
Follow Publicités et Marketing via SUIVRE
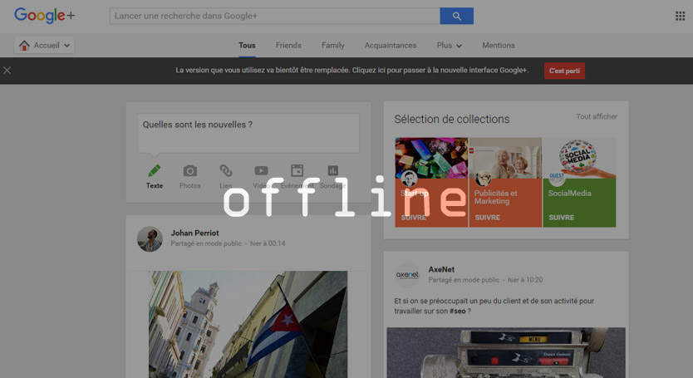tap(488, 218)
